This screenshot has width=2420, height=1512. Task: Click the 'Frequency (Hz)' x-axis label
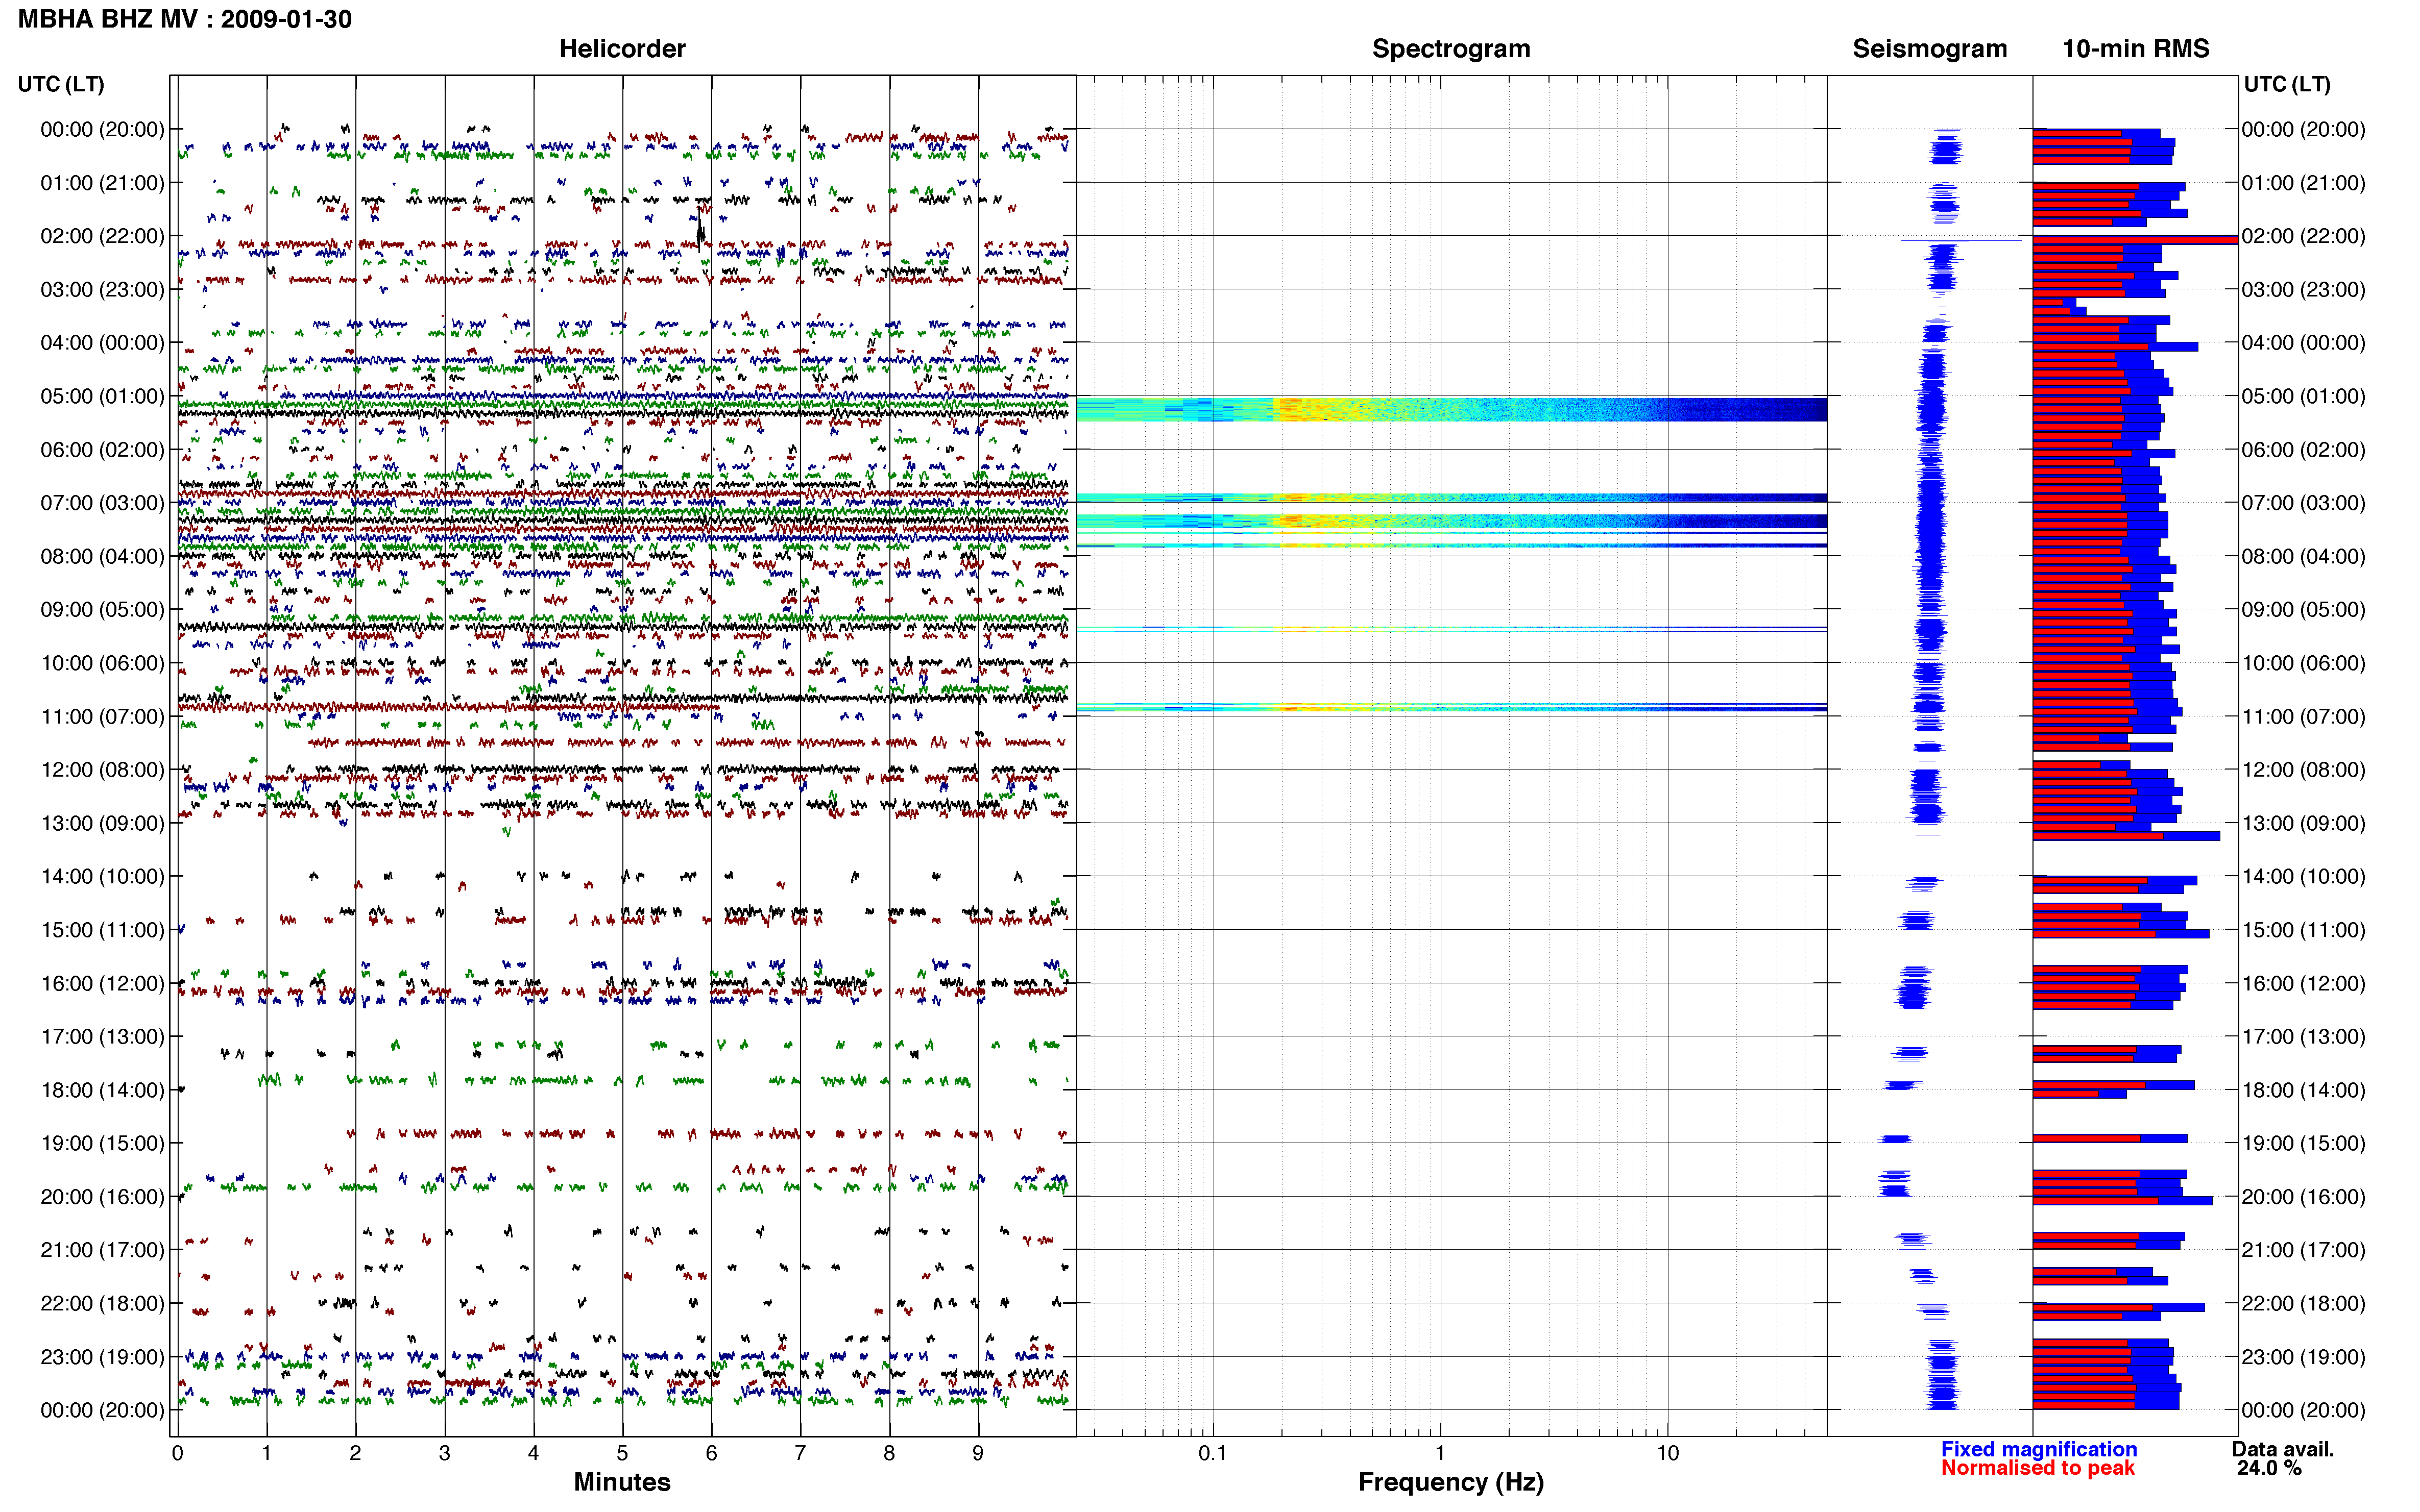1450,1482
